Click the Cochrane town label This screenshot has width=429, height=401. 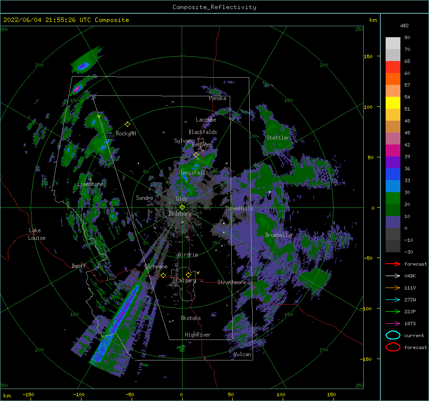click(156, 267)
